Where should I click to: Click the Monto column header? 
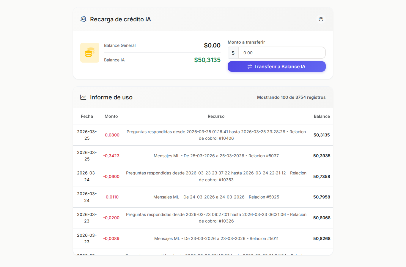pyautogui.click(x=111, y=116)
